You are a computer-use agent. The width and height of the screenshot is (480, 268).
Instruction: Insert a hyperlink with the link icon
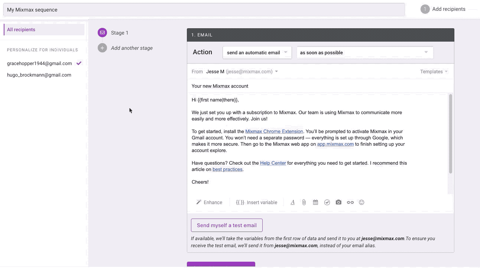[x=350, y=202]
